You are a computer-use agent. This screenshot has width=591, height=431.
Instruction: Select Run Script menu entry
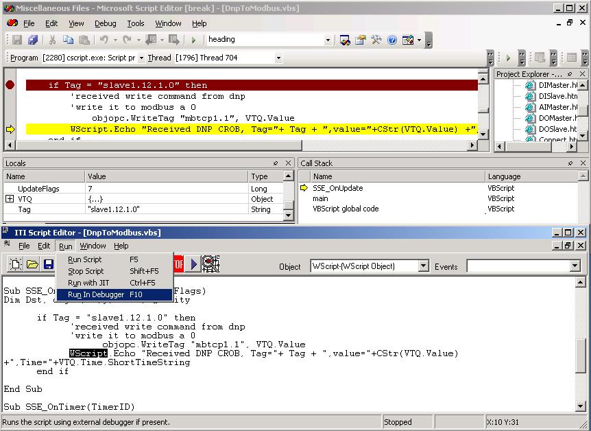(x=114, y=259)
